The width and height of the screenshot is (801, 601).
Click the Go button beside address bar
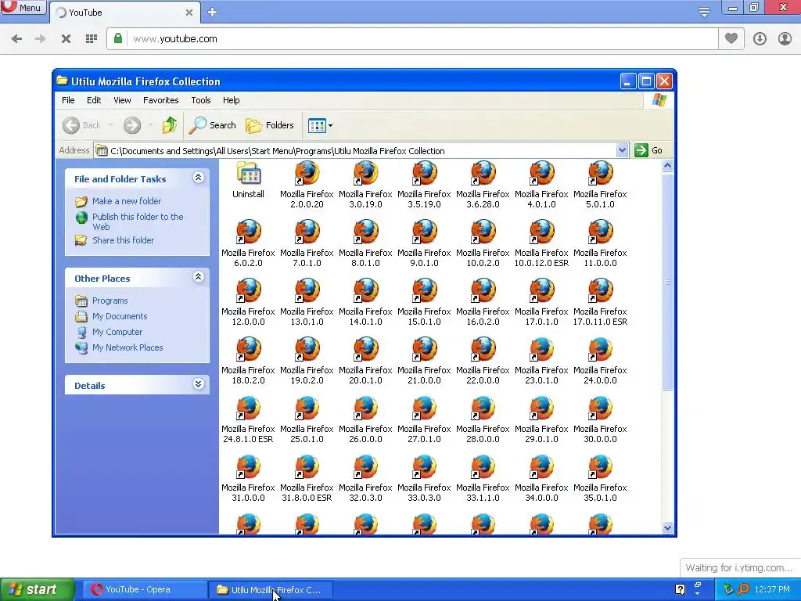(x=648, y=150)
